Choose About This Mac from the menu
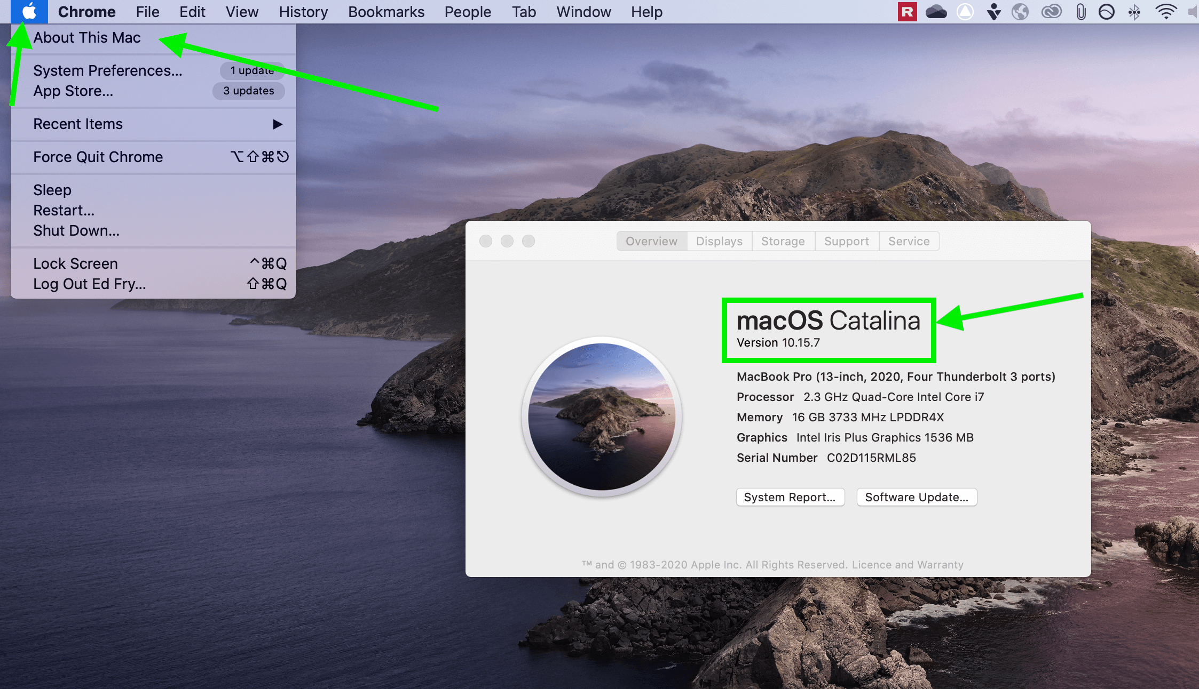The width and height of the screenshot is (1199, 689). [x=87, y=38]
